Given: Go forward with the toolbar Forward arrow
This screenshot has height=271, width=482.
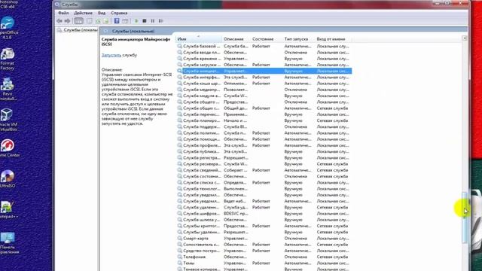Looking at the screenshot, I should pyautogui.click(x=67, y=21).
